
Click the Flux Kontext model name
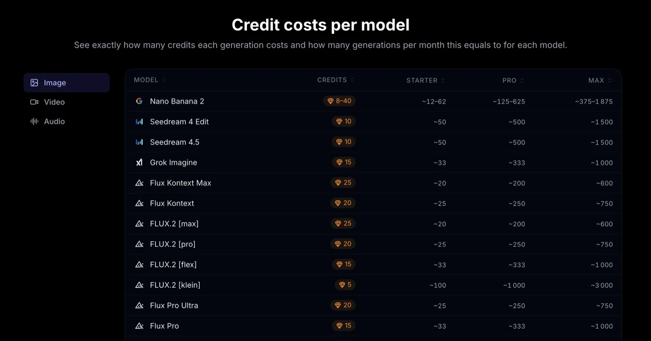172,203
